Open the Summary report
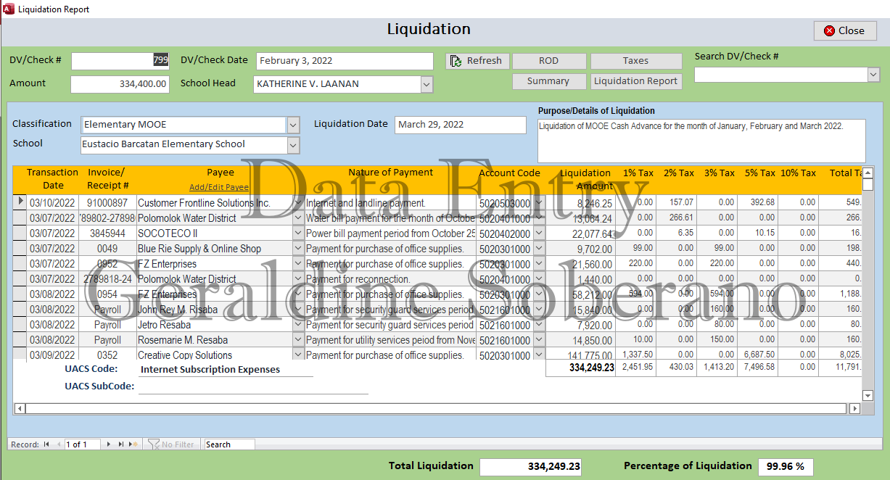Image resolution: width=890 pixels, height=480 pixels. [548, 81]
